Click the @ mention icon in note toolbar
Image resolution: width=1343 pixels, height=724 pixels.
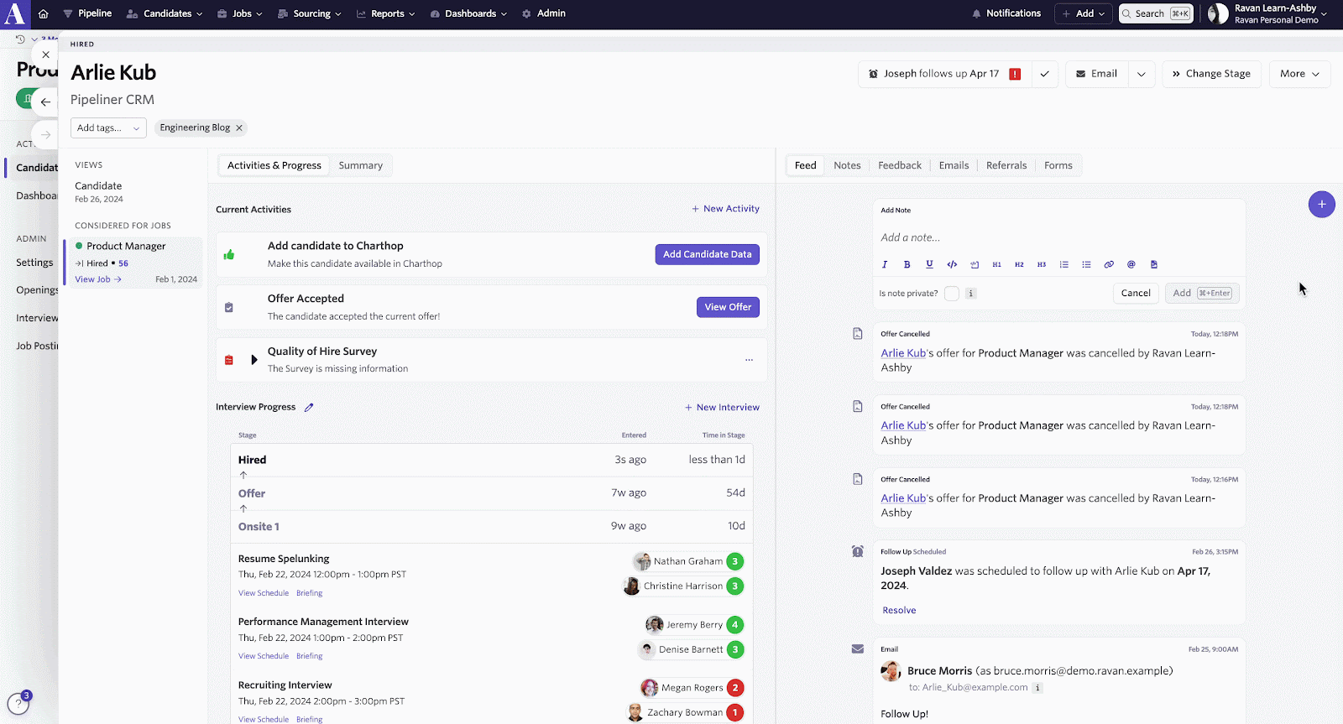pos(1131,264)
